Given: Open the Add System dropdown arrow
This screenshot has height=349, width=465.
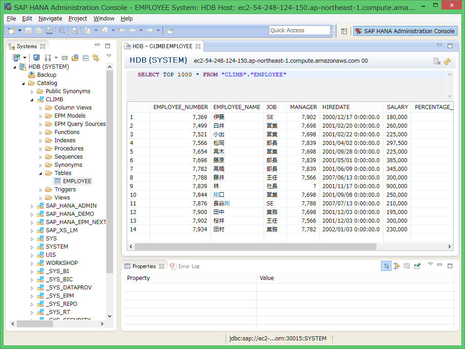Looking at the screenshot, I should (25, 58).
